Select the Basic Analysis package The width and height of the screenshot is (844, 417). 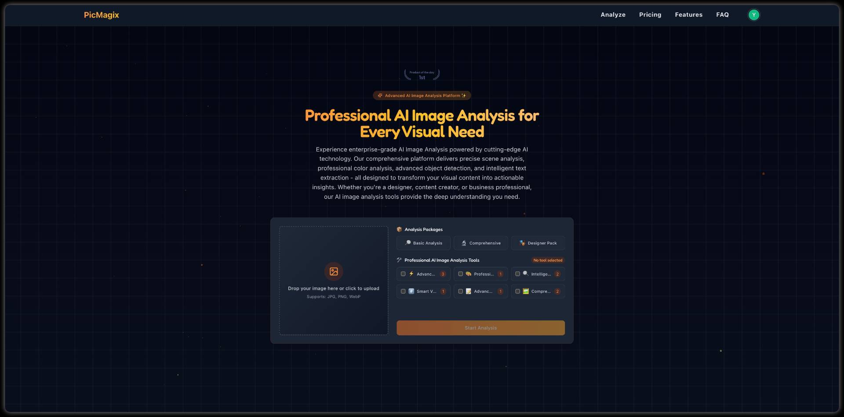click(423, 243)
